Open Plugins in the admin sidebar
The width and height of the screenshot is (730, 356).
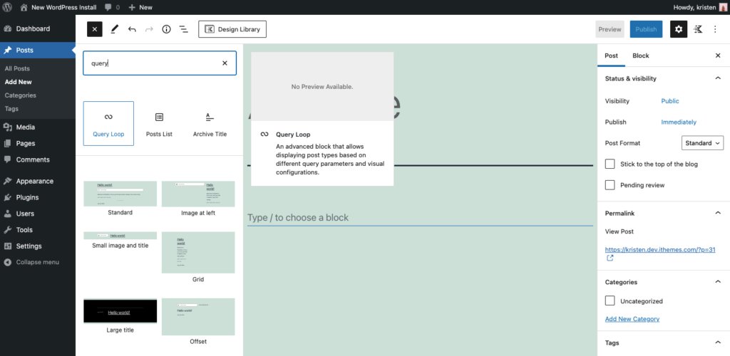pos(27,197)
